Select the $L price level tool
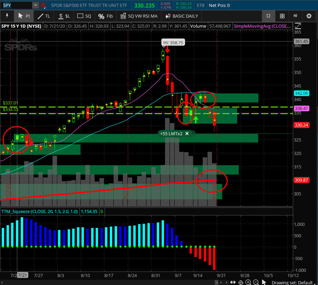This screenshot has width=318, height=285. (64, 16)
